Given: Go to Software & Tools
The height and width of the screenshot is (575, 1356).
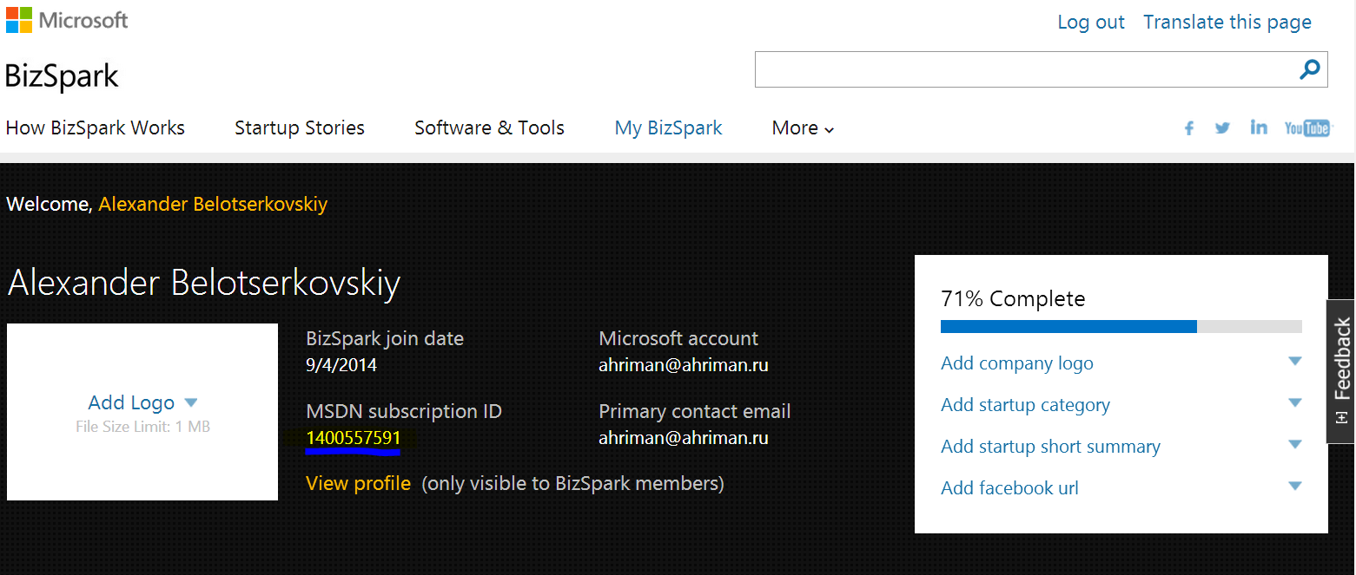Looking at the screenshot, I should pos(489,128).
